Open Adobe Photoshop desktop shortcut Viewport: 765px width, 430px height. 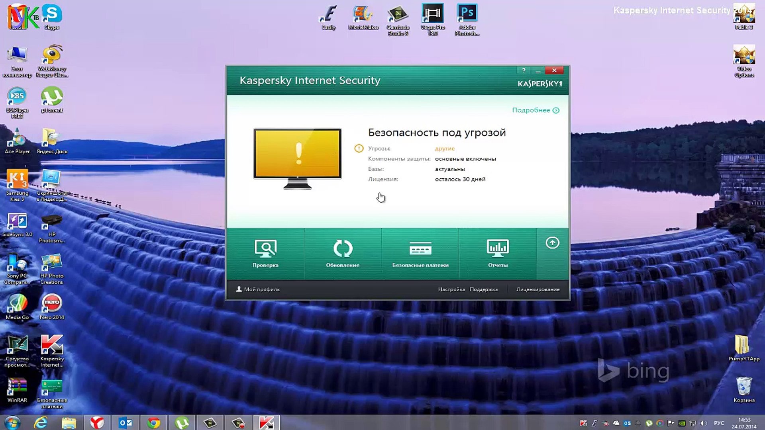tap(467, 20)
